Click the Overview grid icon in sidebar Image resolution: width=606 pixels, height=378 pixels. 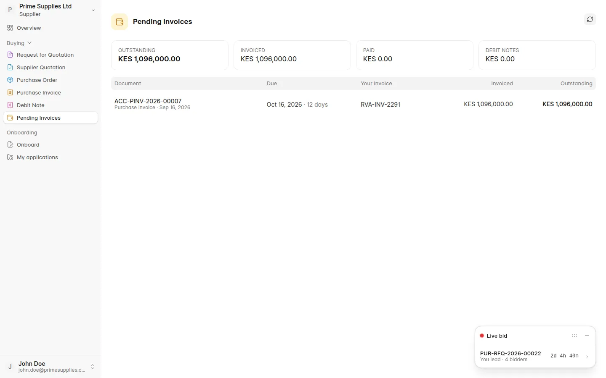[x=10, y=28]
